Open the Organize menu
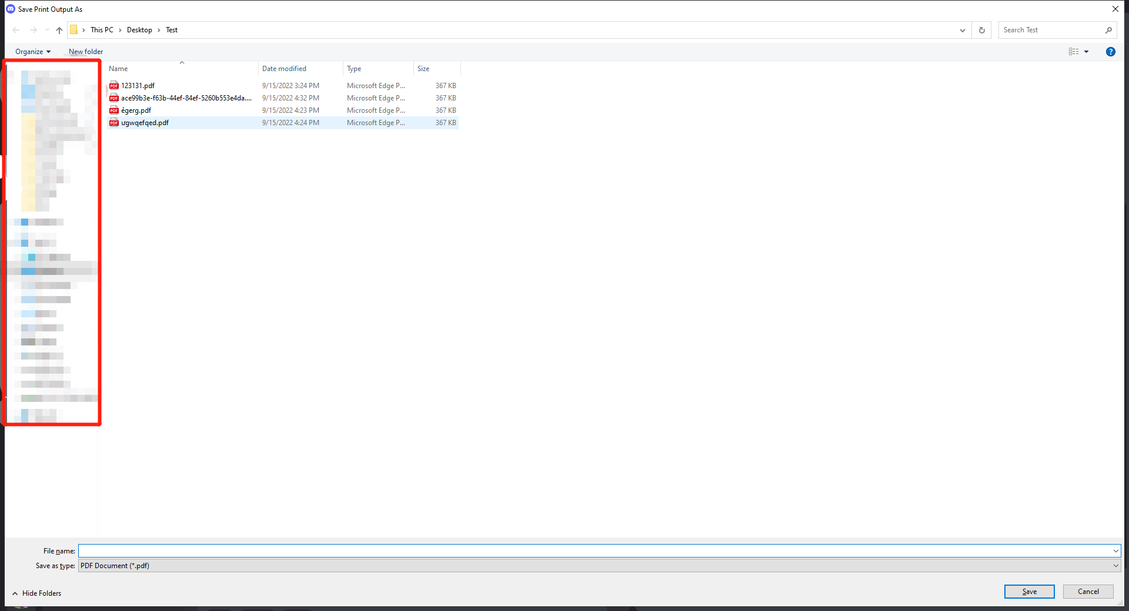Viewport: 1129px width, 611px height. coord(33,52)
